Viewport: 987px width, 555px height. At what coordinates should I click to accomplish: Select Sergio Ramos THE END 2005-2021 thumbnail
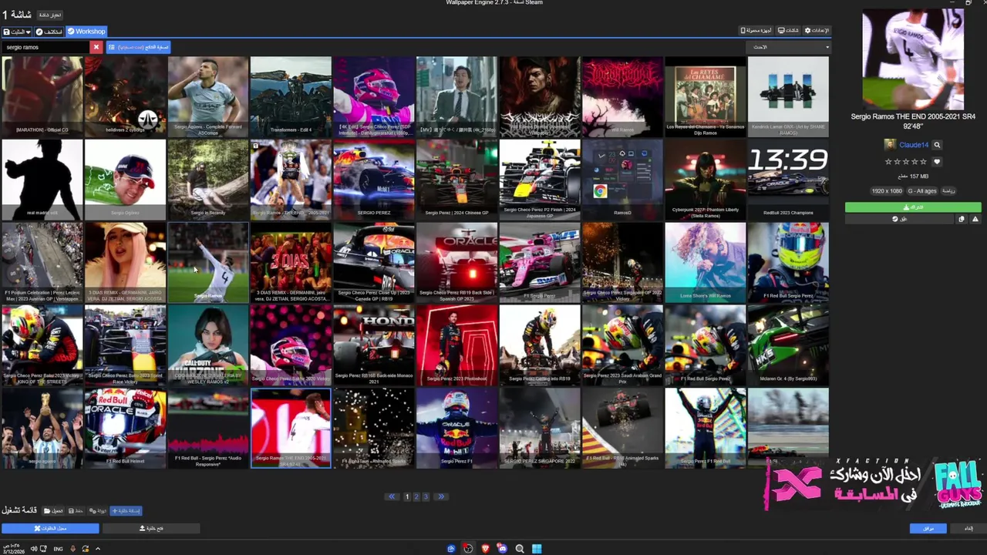[x=291, y=428]
